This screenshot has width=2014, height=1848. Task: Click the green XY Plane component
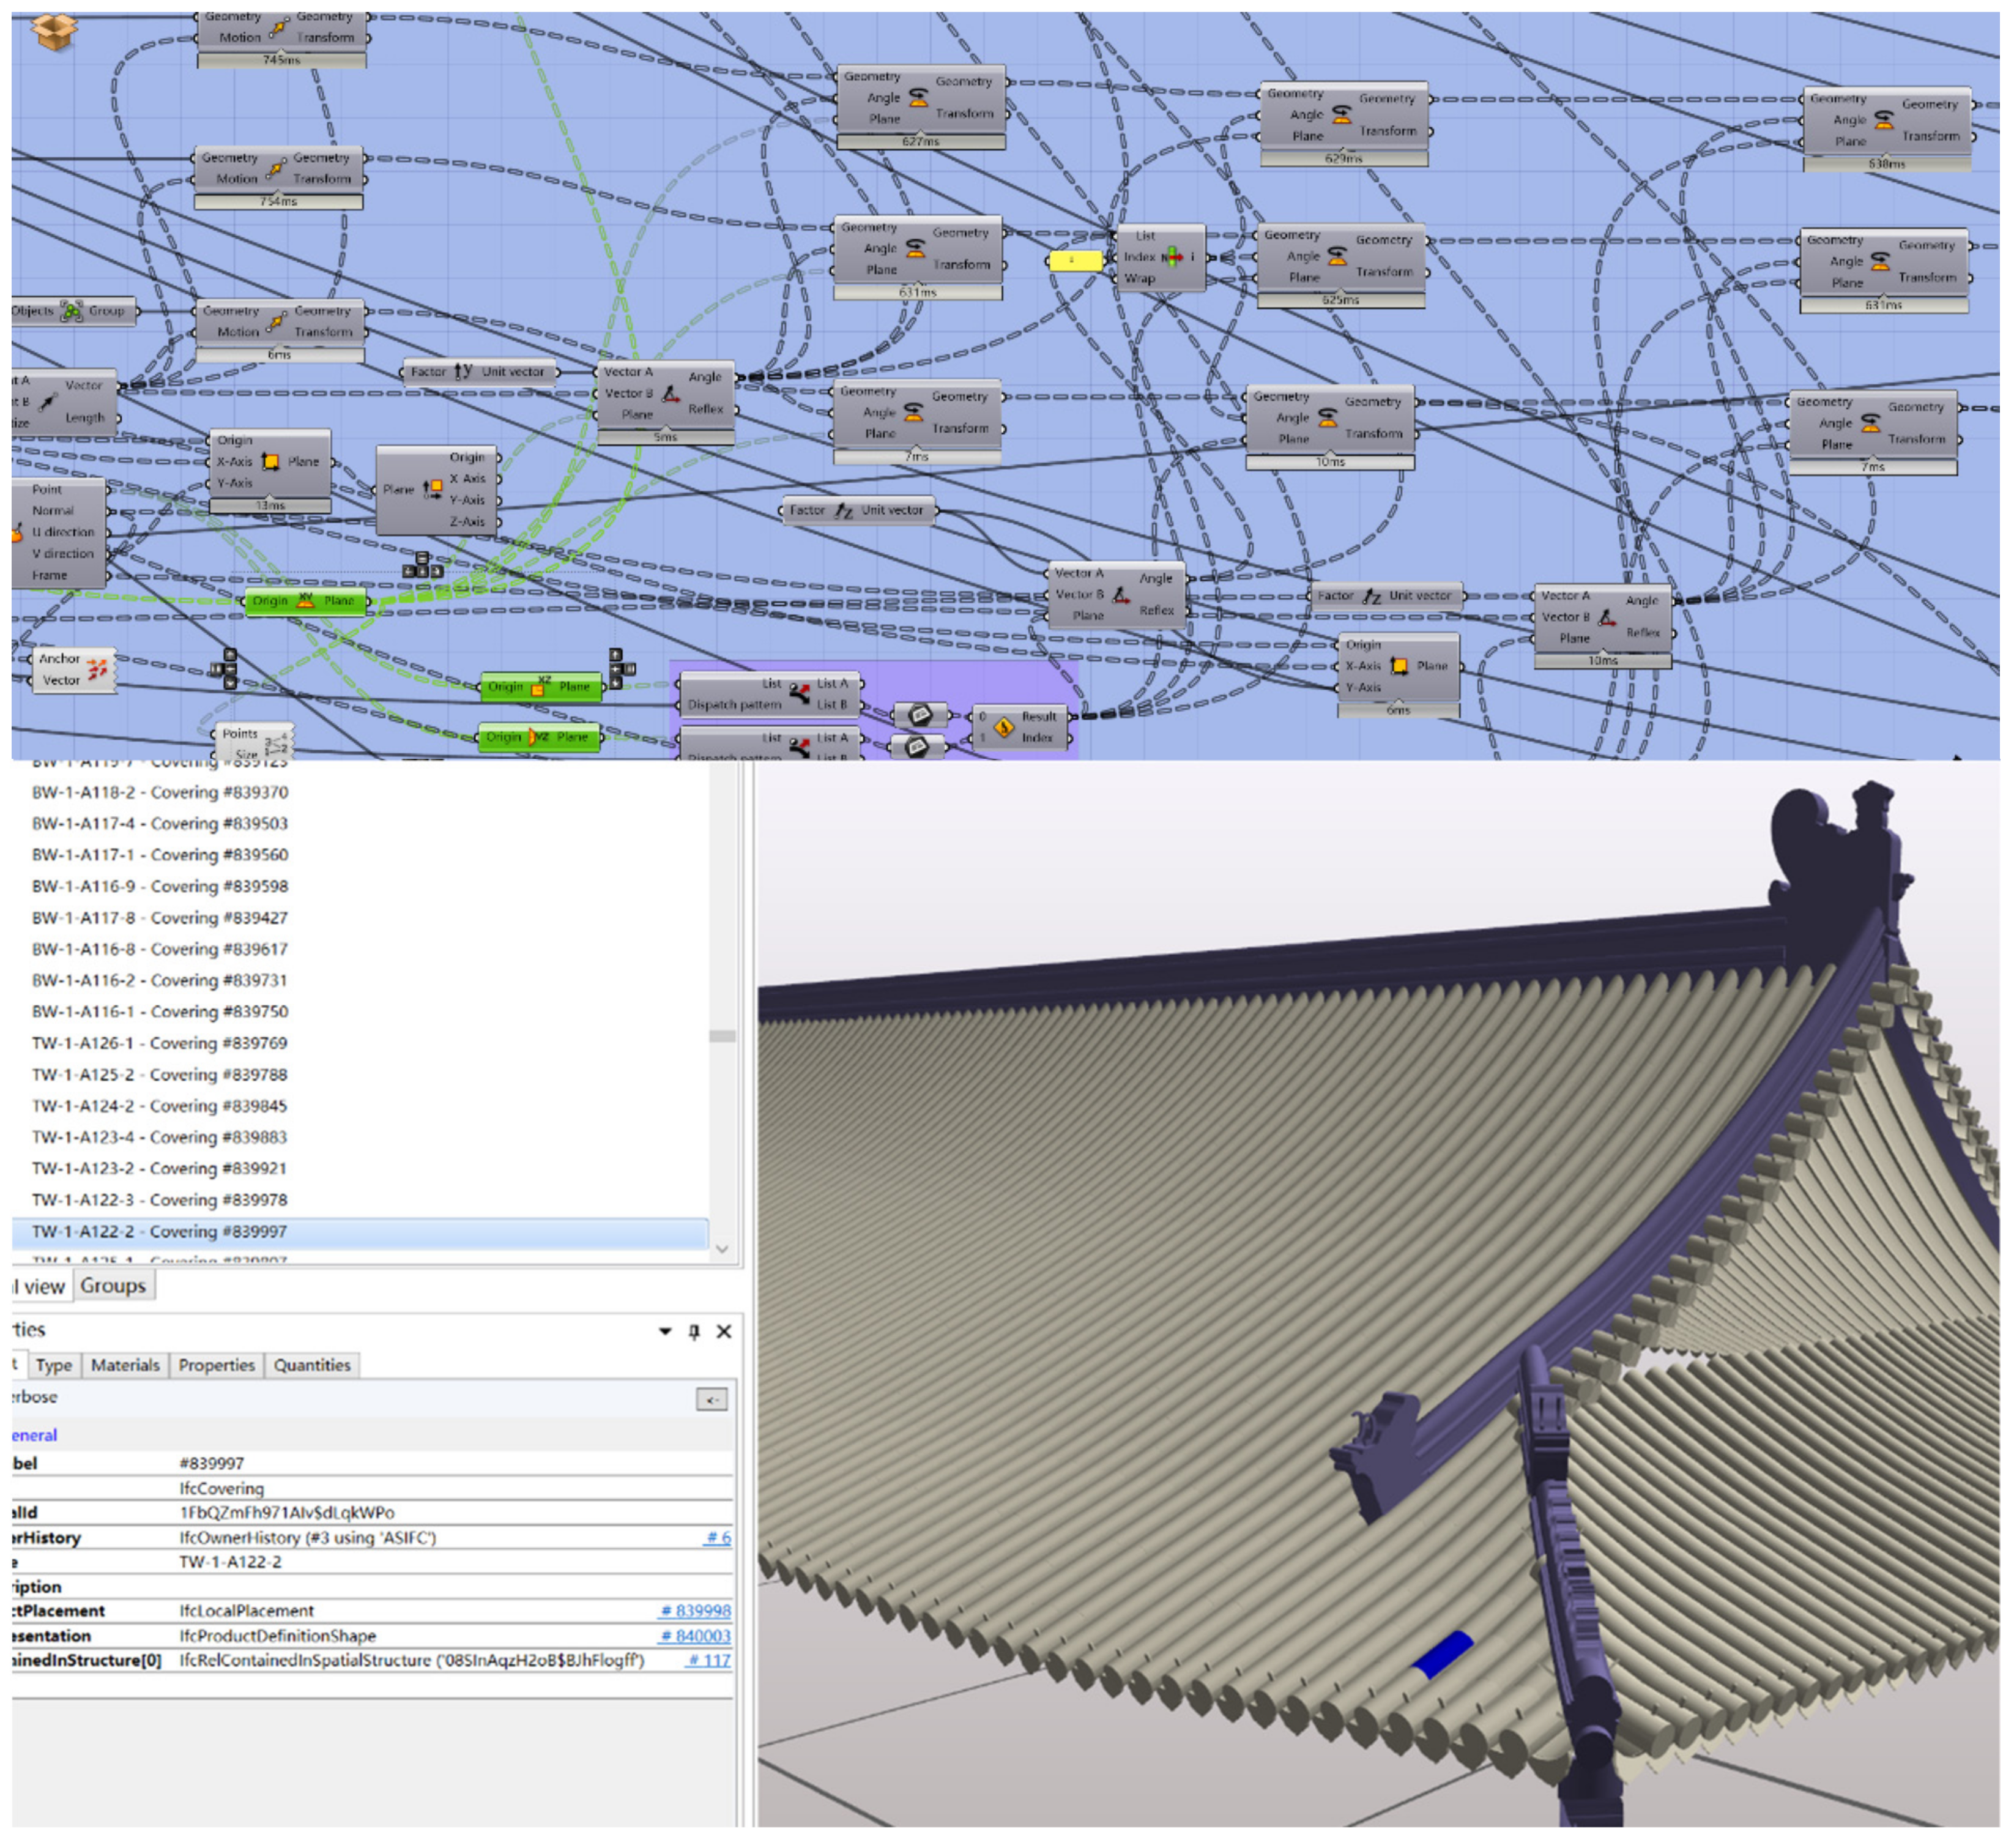(x=305, y=602)
